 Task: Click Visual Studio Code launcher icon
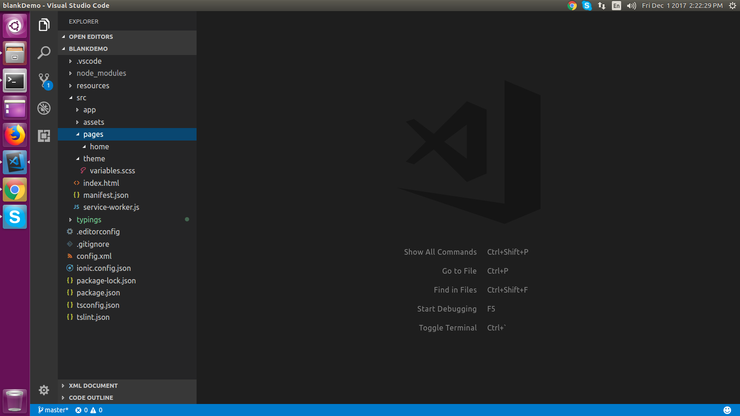(x=15, y=162)
